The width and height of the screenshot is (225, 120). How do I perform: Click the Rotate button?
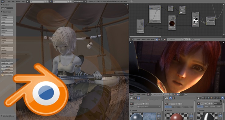point(7,20)
